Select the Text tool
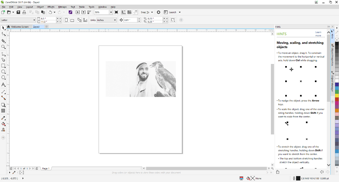Screen dimensions: 339x182 (x=3, y=85)
